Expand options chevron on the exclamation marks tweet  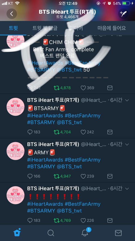[127, 188]
